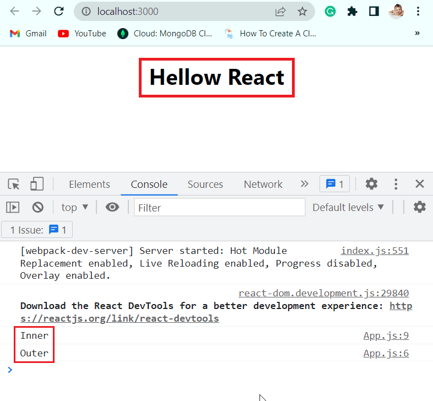The height and width of the screenshot is (401, 433).
Task: Click the Outer console log text
Action: click(x=34, y=353)
